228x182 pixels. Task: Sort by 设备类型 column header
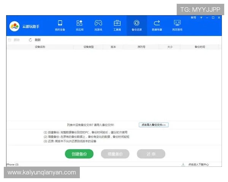89,47
